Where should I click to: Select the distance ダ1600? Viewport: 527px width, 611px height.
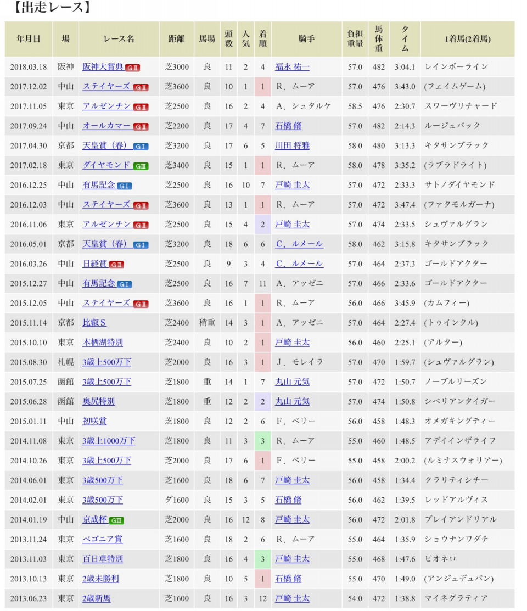pos(177,500)
